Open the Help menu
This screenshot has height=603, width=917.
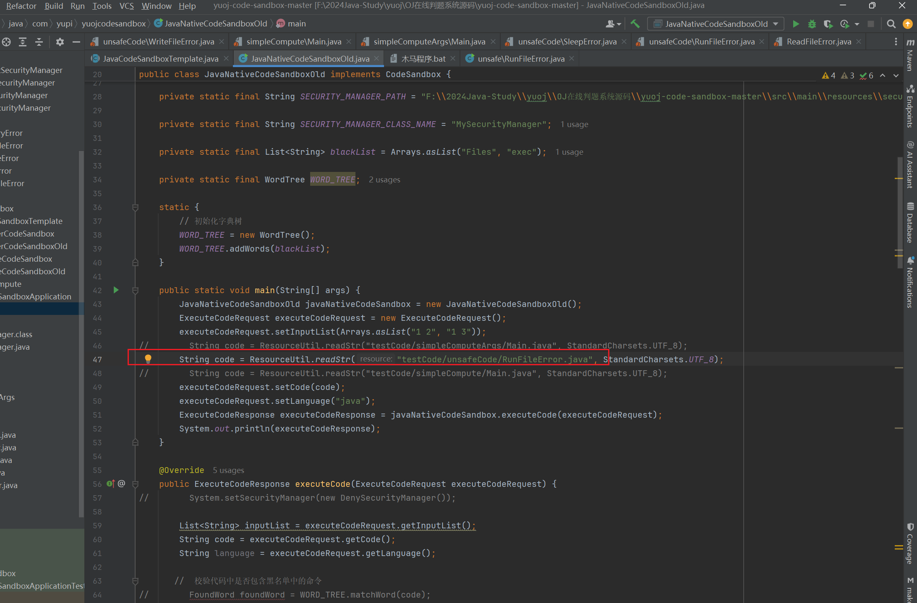[x=187, y=6]
